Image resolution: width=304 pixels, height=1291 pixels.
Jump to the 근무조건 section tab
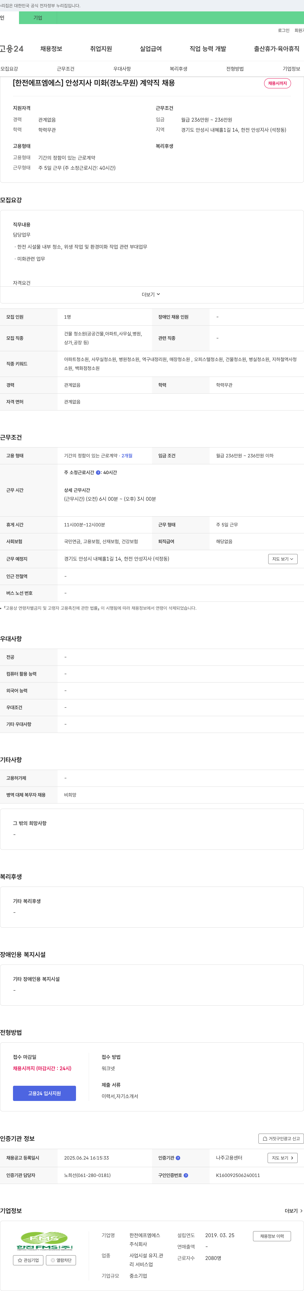click(66, 69)
